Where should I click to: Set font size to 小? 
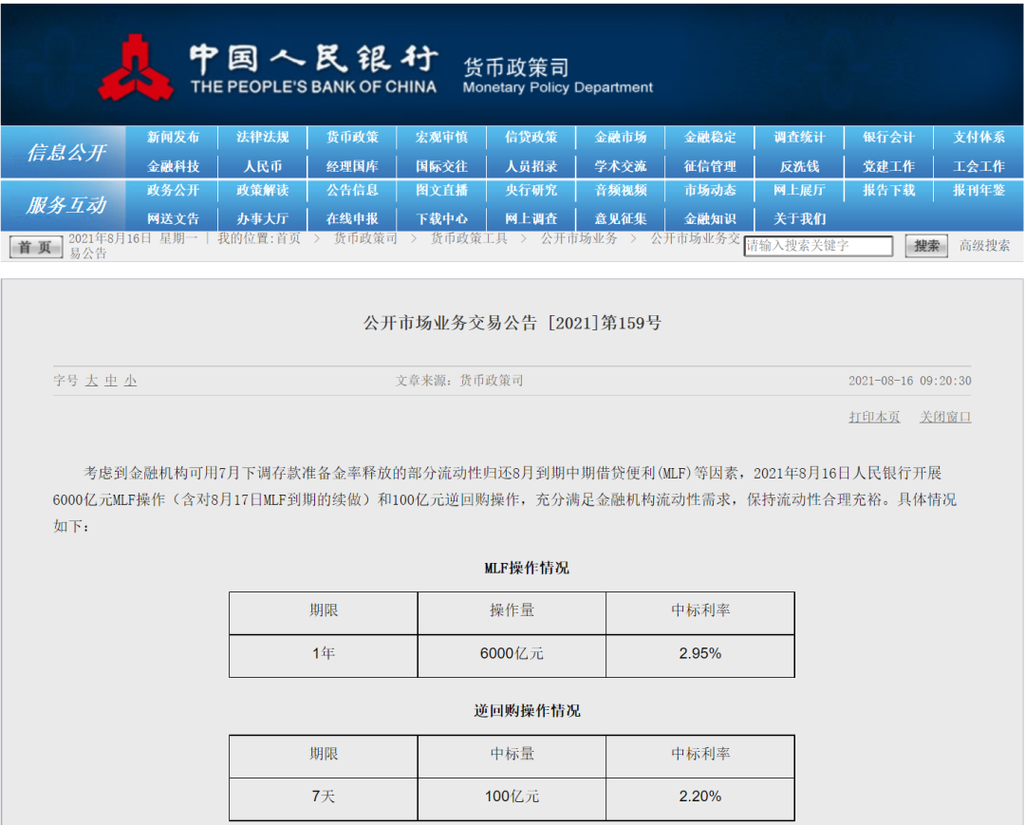[130, 381]
